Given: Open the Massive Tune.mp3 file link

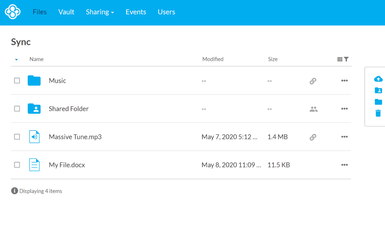Looking at the screenshot, I should [75, 137].
